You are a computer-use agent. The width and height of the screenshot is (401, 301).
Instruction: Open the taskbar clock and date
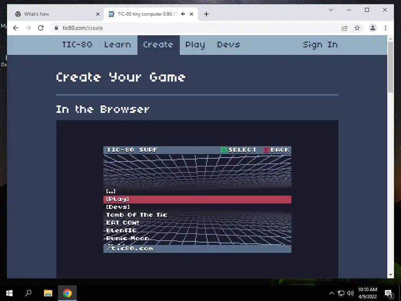[x=367, y=293]
